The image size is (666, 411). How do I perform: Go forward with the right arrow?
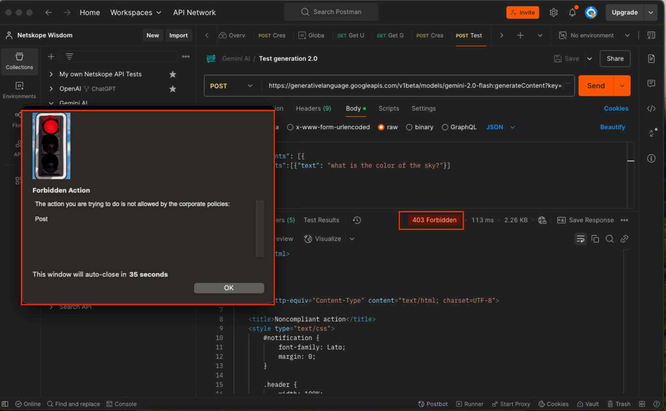coord(67,12)
